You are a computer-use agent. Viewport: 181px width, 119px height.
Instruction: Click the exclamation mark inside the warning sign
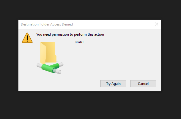27,38
